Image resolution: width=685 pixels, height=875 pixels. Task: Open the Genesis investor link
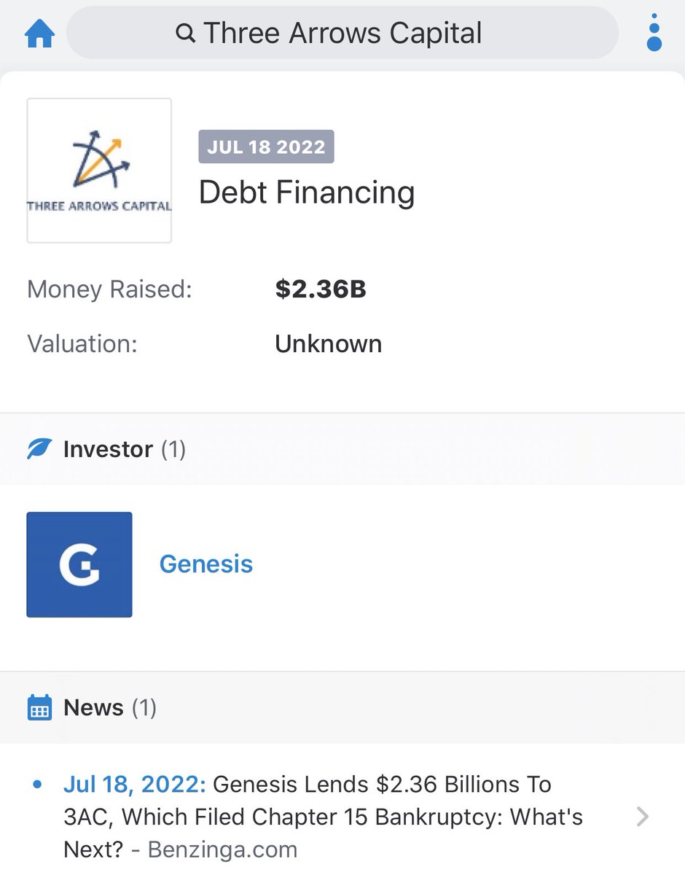point(206,564)
